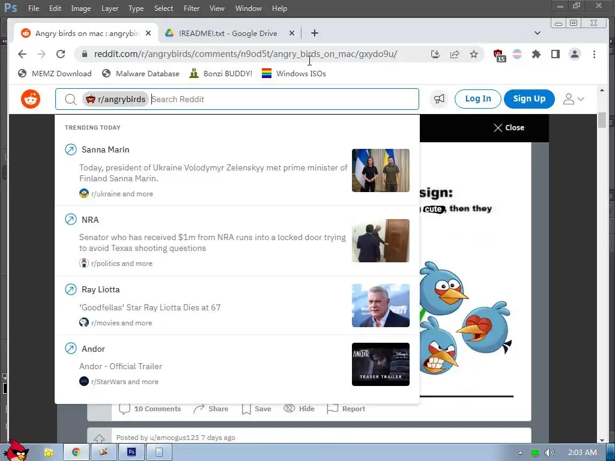Open the Image menu
The width and height of the screenshot is (615, 461).
point(81,8)
